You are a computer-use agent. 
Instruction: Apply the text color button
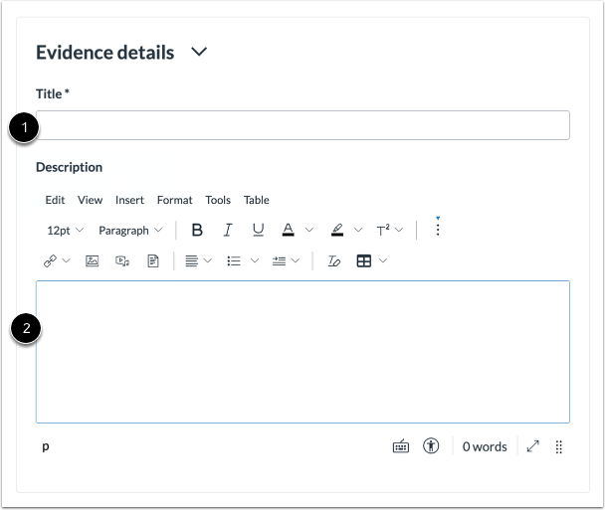pyautogui.click(x=289, y=230)
